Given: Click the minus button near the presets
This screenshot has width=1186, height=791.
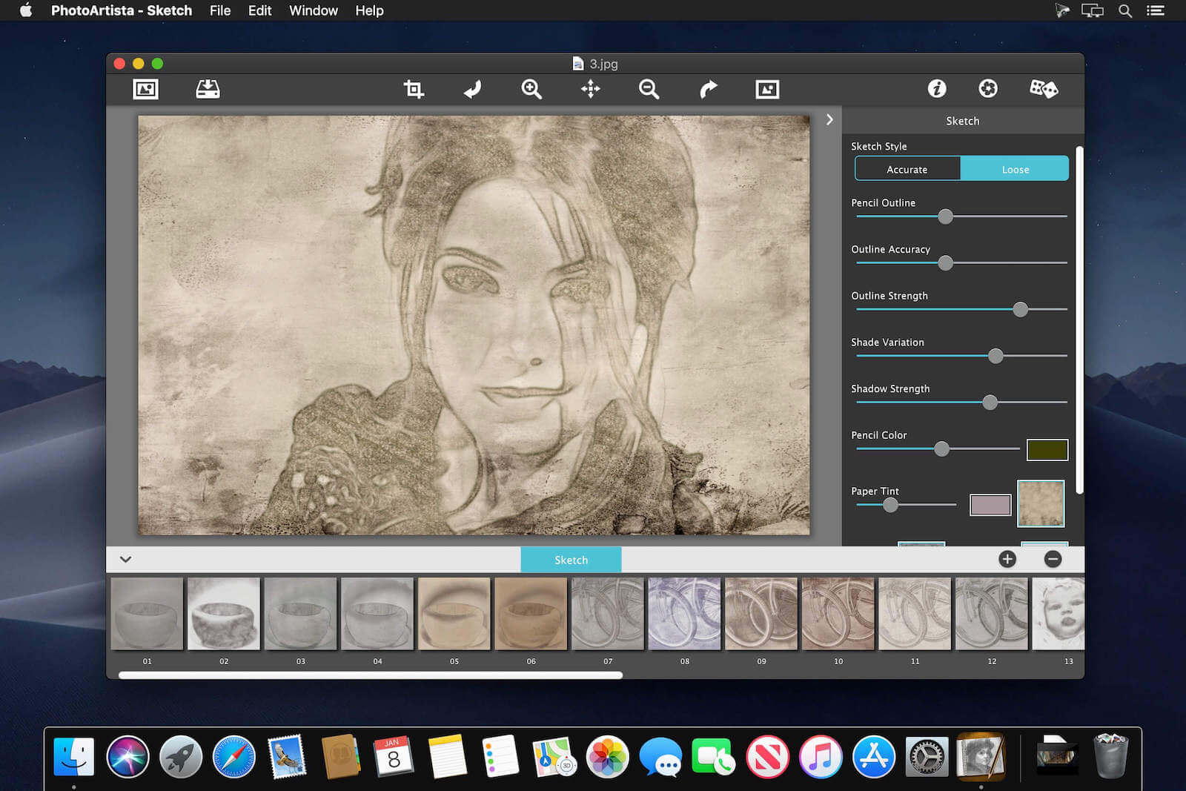Looking at the screenshot, I should (x=1053, y=559).
